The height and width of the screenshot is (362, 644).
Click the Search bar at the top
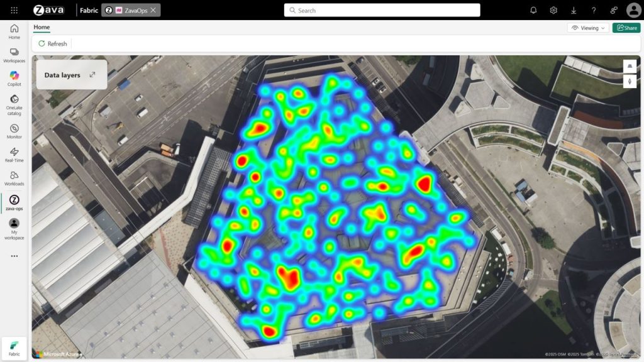click(382, 10)
